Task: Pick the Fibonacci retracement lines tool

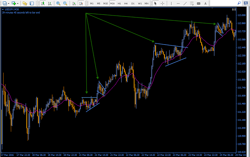Action: (192, 3)
